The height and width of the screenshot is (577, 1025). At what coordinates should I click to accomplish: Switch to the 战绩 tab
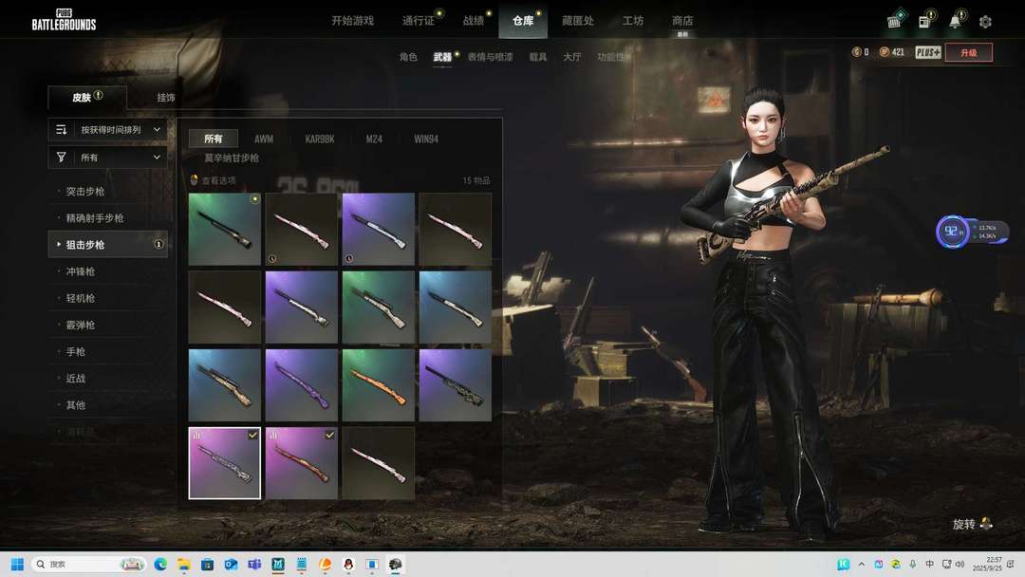coord(474,21)
